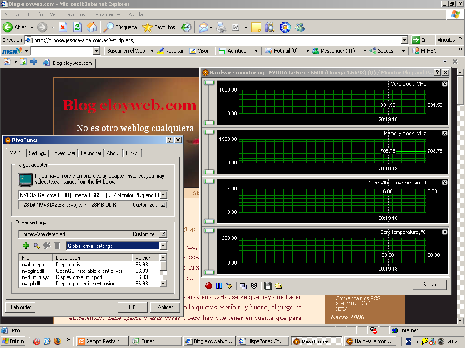Click the Internet Explorer address bar field
Viewport: 465px width, 348px height.
[213, 40]
